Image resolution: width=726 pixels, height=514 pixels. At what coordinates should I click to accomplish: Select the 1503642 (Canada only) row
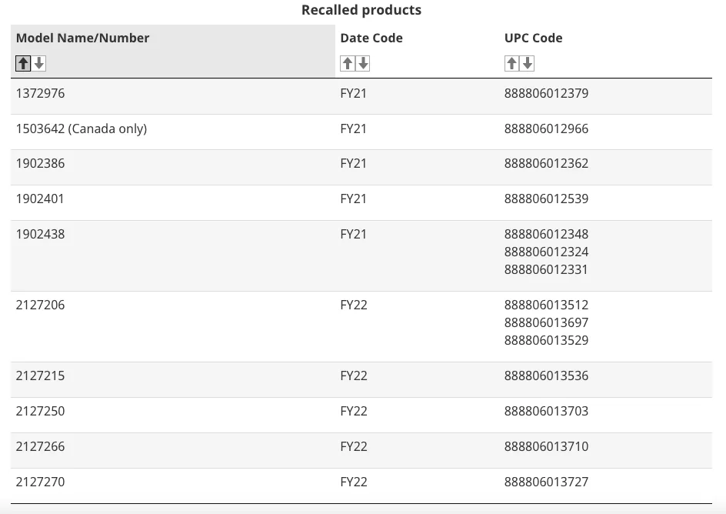361,132
